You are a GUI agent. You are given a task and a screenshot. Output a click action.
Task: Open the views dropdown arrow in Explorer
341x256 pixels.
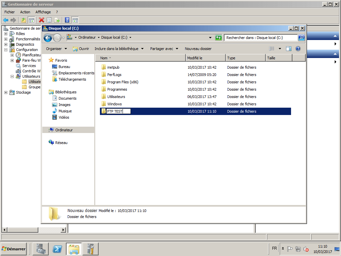click(279, 48)
